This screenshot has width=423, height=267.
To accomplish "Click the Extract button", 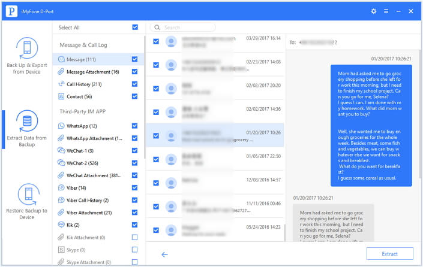I will pos(389,254).
